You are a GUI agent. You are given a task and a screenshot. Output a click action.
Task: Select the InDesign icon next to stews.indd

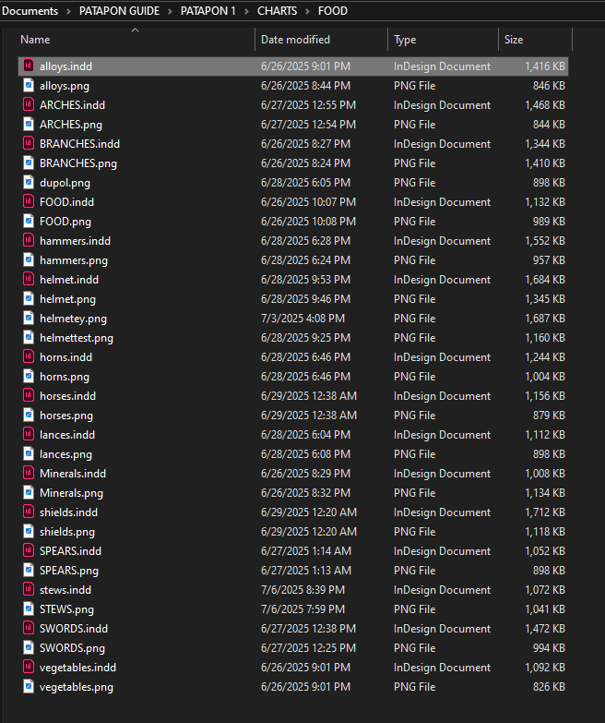(29, 590)
